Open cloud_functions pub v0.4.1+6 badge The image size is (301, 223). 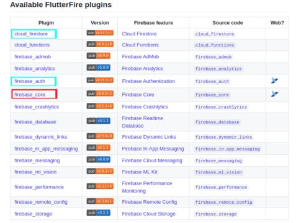[x=100, y=44]
